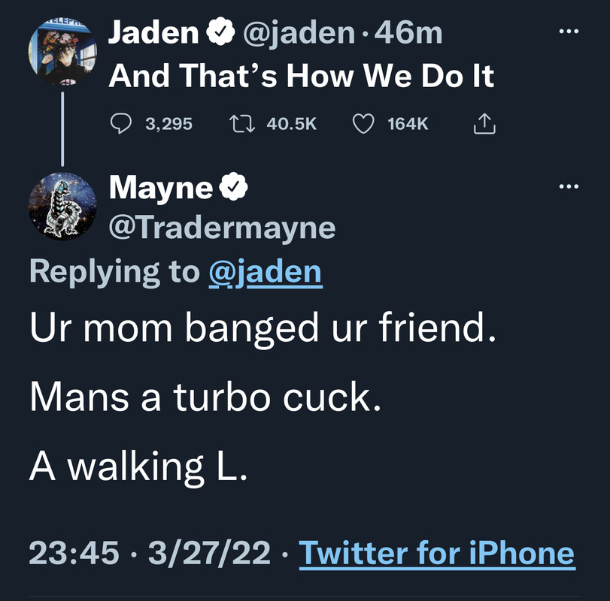The image size is (610, 601).
Task: Open the three-dot menu on Mayne's reply
Action: tap(570, 186)
